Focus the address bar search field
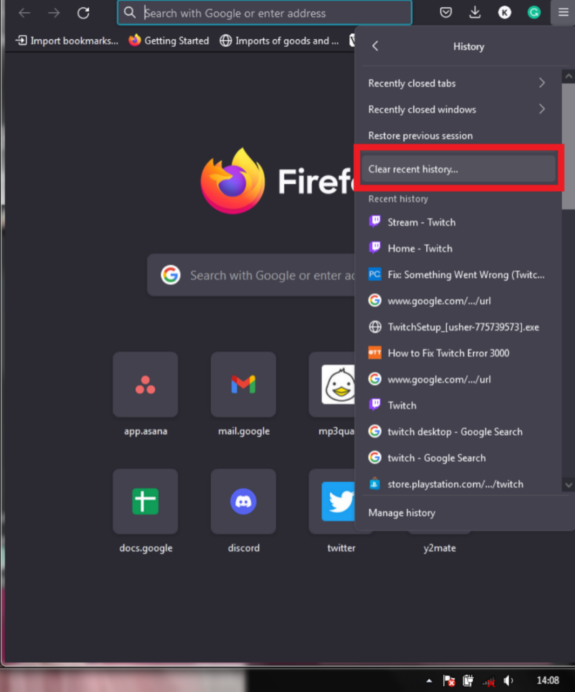This screenshot has width=575, height=692. point(264,13)
